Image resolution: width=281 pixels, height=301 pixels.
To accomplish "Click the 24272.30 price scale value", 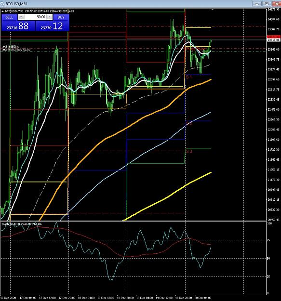I will click(273, 9).
